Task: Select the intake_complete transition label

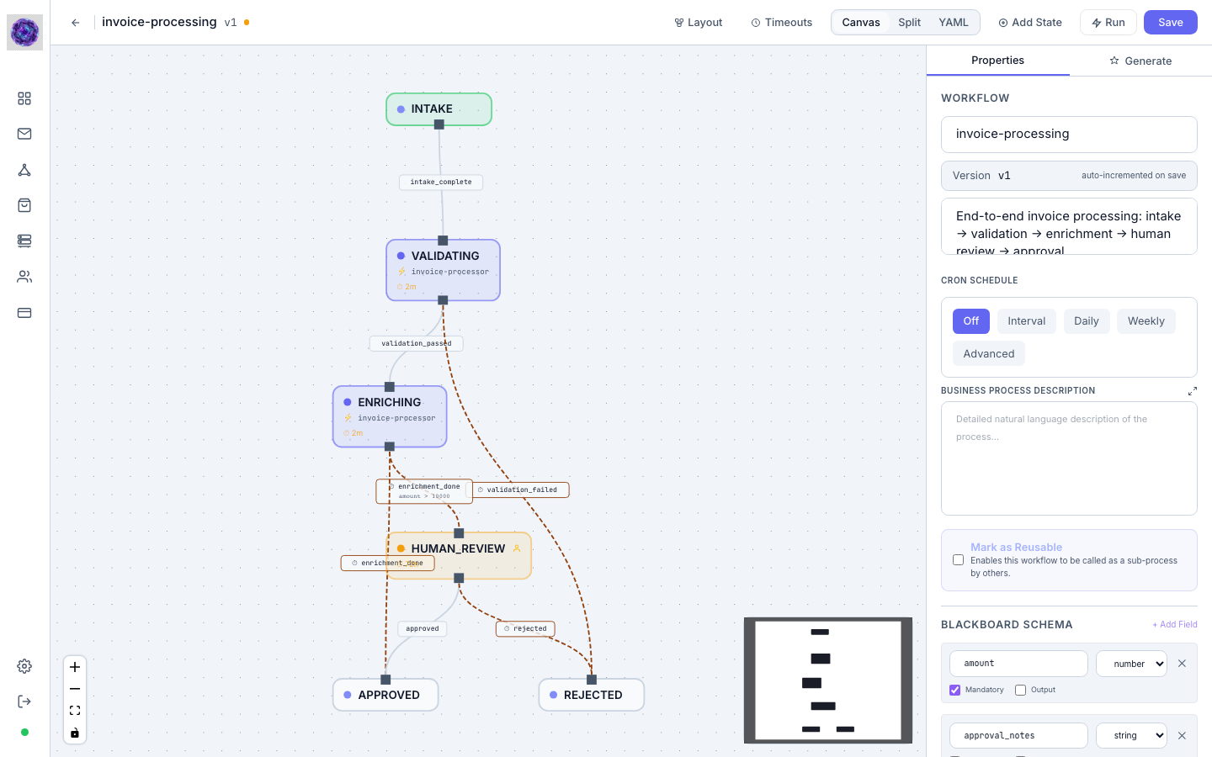Action: [x=441, y=183]
